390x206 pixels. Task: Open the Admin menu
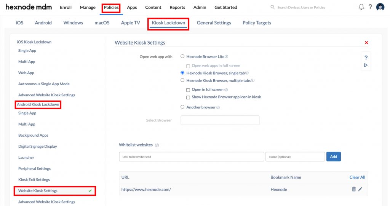(x=200, y=8)
